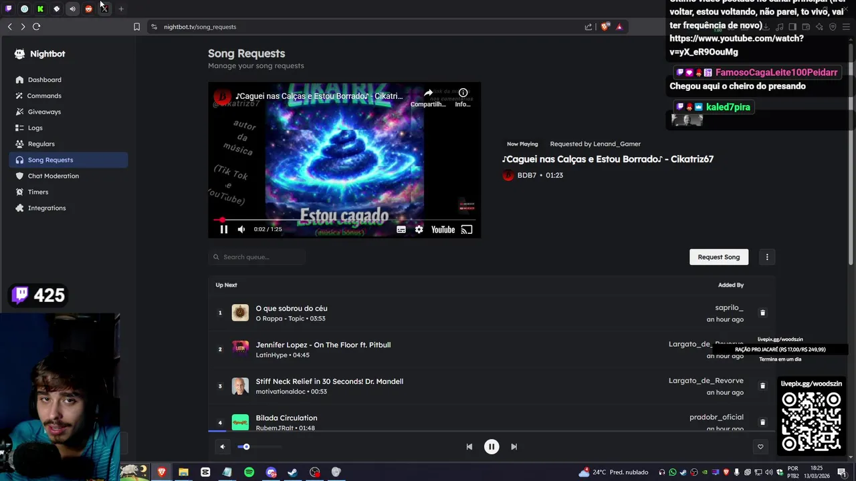This screenshot has height=481, width=856.
Task: Go back in browser
Action: click(9, 27)
